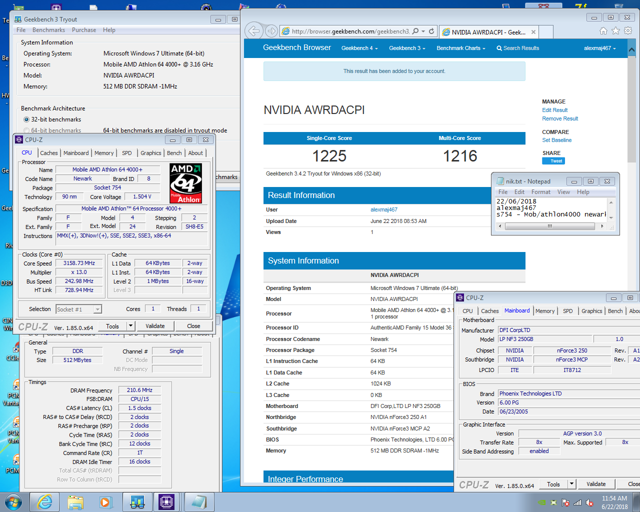Click Notepad vertical scroll up arrow
Viewport: 640px width, 512px height.
611,203
